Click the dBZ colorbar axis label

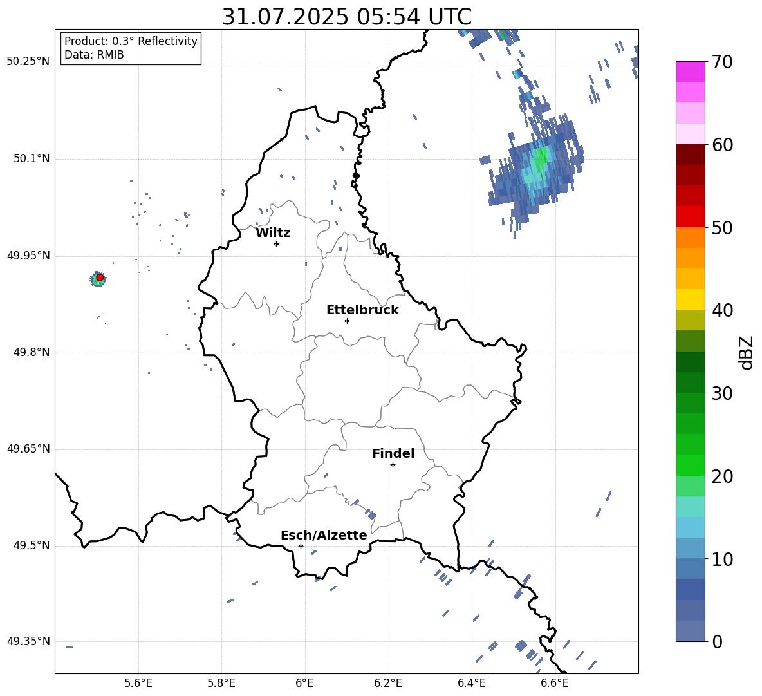[745, 352]
